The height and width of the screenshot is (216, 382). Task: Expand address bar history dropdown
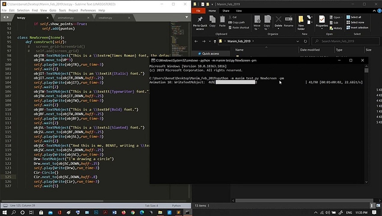[298, 41]
